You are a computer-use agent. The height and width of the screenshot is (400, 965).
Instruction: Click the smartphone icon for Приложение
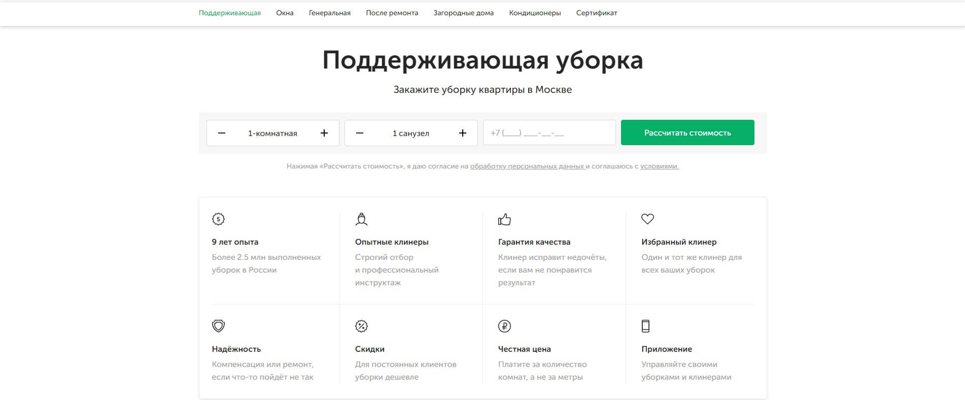(645, 326)
